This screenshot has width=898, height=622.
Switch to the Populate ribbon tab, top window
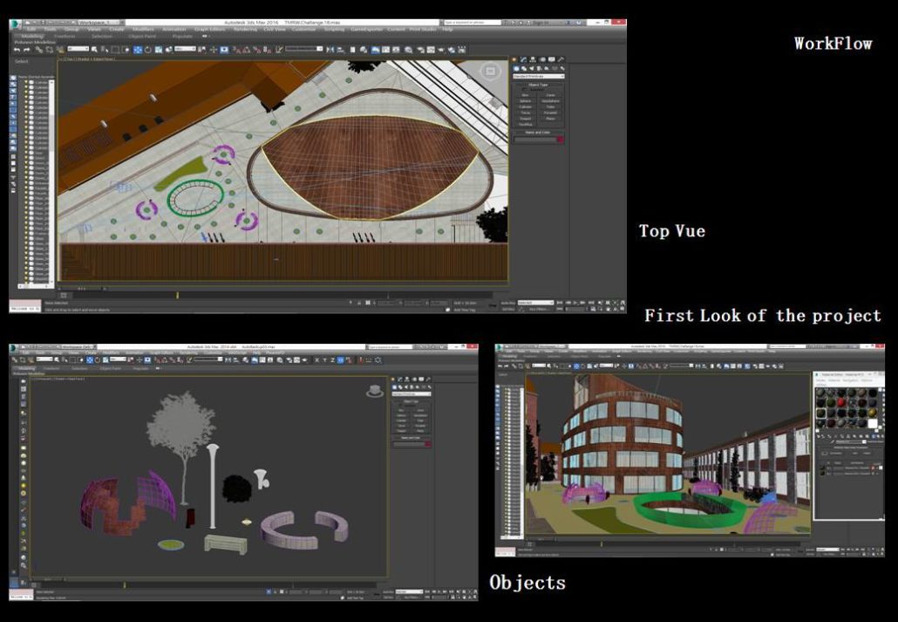(183, 36)
